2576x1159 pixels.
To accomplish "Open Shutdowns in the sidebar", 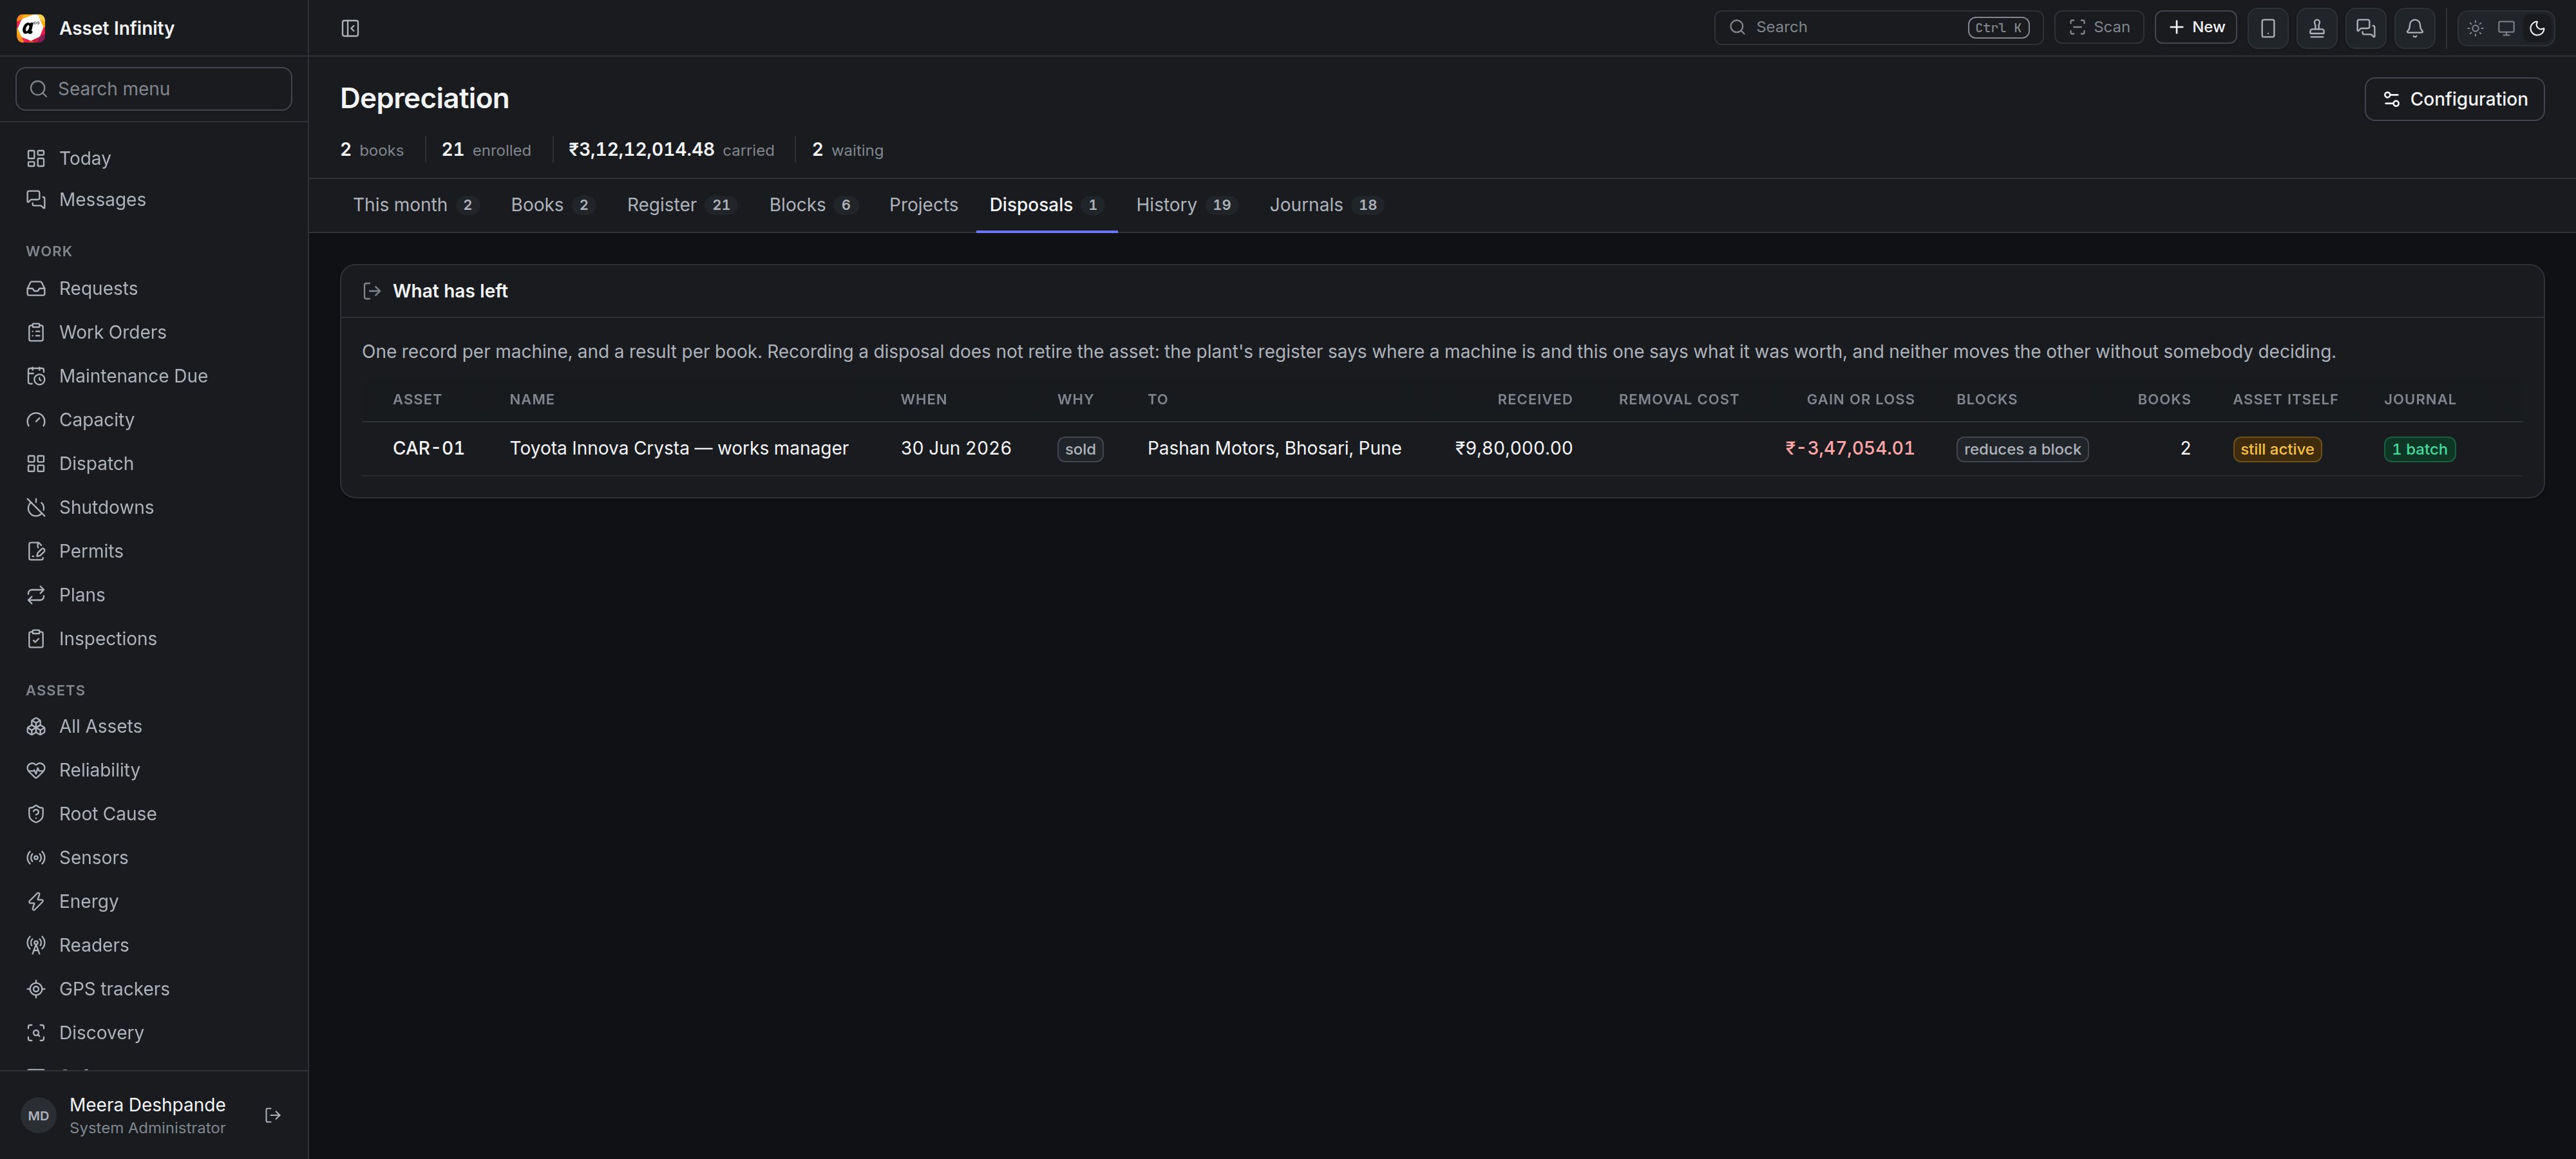I will 154,507.
